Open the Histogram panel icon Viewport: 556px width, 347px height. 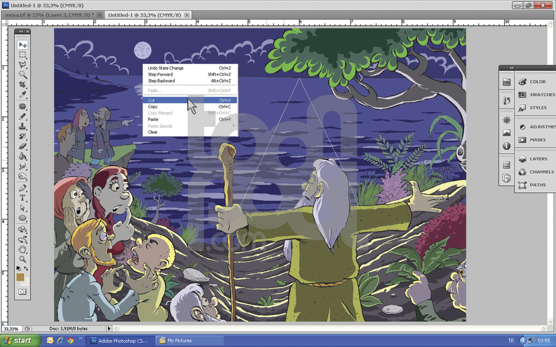point(507,133)
